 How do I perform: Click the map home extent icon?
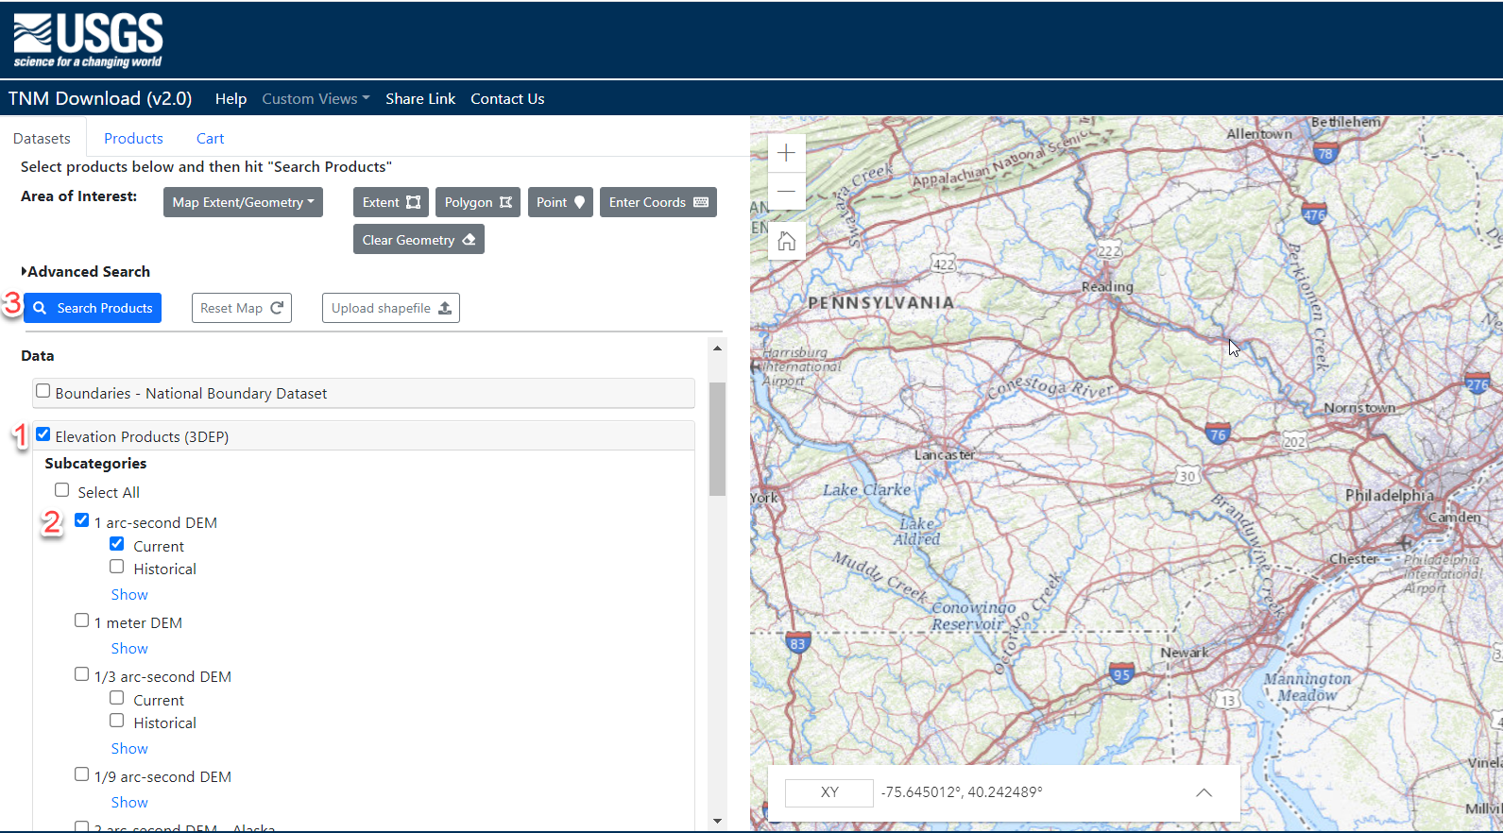786,242
